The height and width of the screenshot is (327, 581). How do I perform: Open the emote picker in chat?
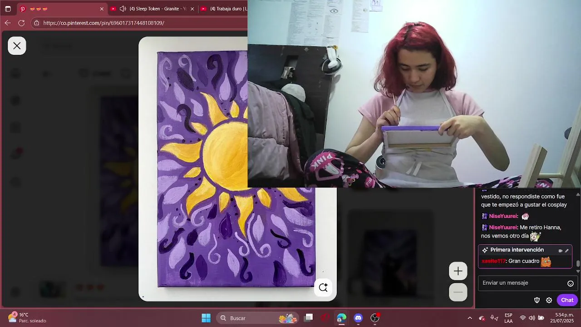click(x=571, y=283)
